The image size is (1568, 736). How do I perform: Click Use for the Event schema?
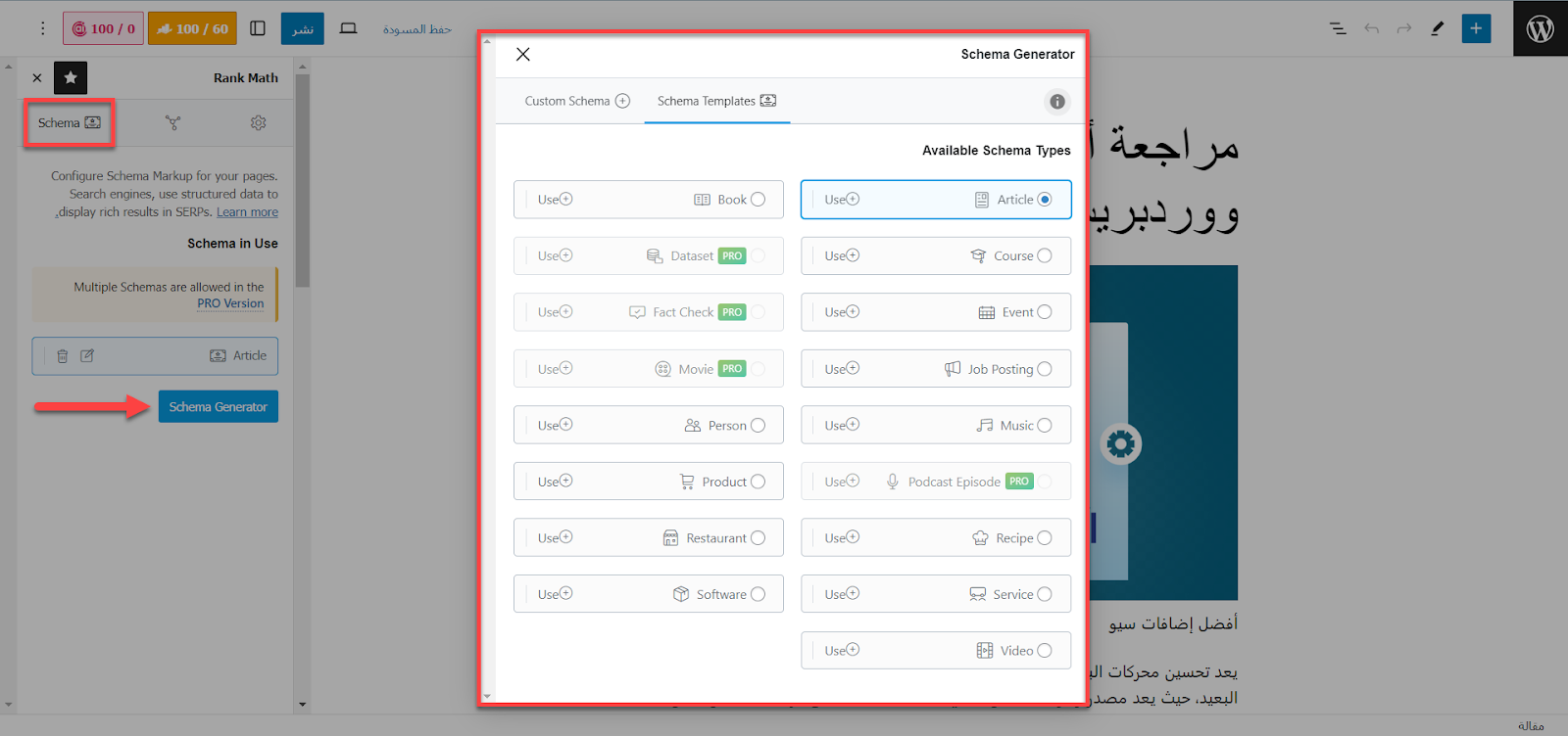click(842, 312)
